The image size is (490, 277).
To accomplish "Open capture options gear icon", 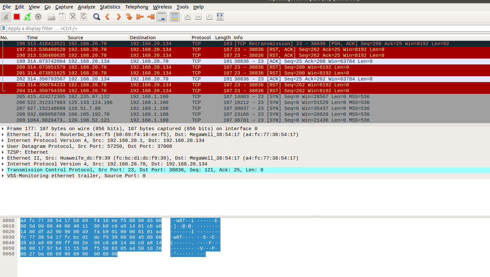I will 38,17.
